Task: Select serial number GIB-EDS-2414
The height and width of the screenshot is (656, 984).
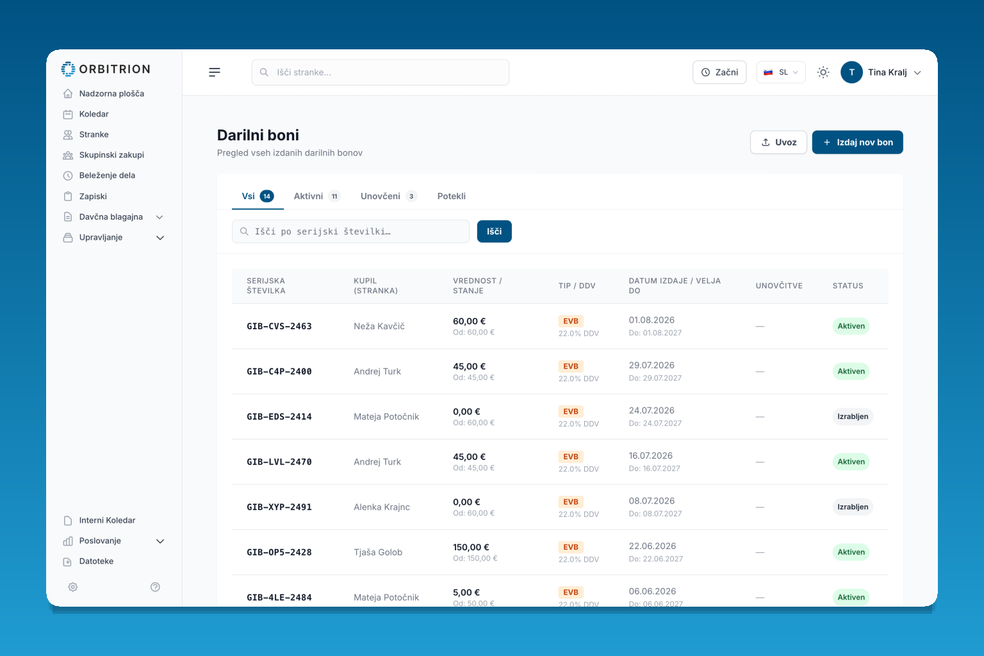Action: click(x=279, y=416)
